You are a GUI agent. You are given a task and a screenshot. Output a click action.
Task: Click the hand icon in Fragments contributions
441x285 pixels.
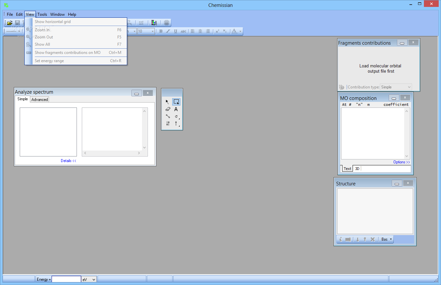342,87
